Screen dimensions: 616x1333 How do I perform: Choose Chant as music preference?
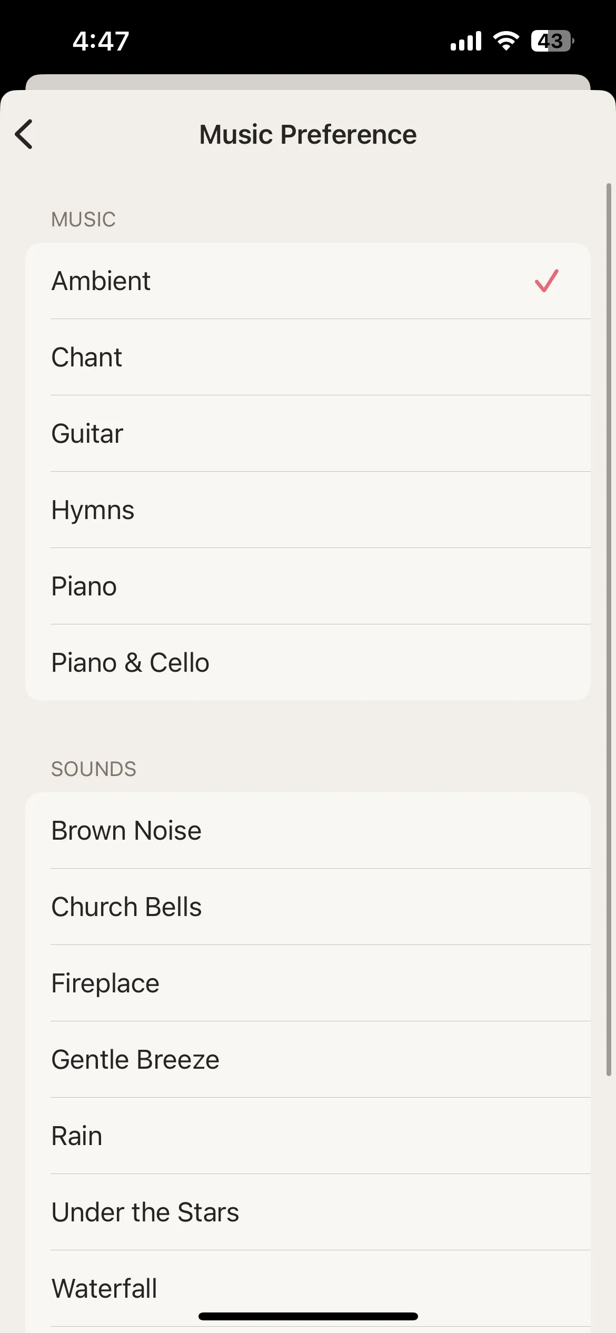click(308, 357)
